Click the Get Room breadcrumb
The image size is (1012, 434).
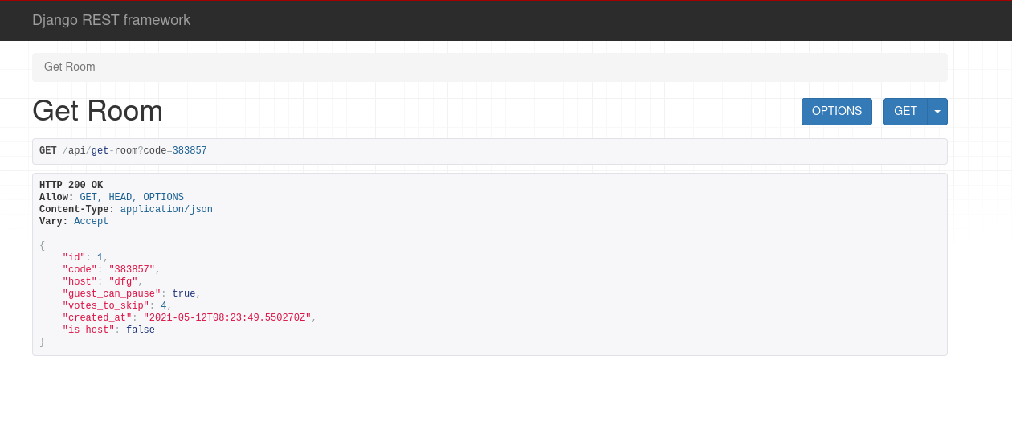(x=70, y=67)
